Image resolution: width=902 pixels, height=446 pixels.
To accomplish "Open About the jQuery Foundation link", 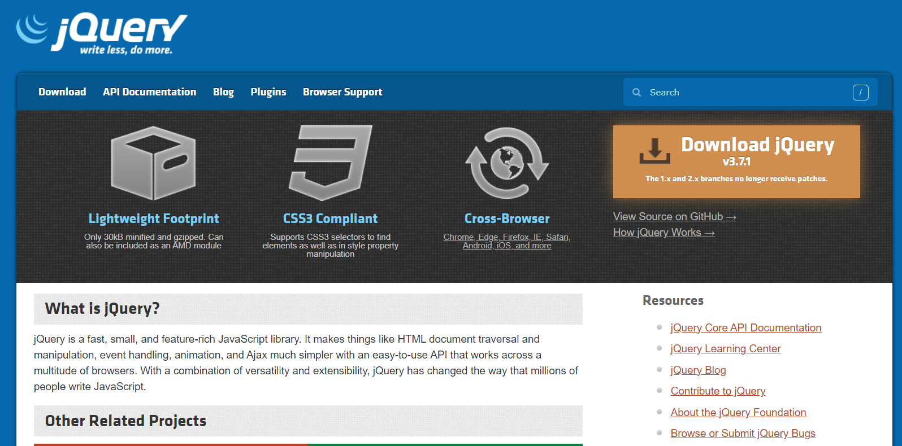I will click(739, 413).
